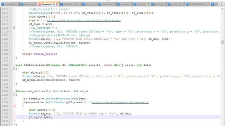The width and height of the screenshot is (225, 126).
Task: Close the change.log tab
Action: point(18,5)
